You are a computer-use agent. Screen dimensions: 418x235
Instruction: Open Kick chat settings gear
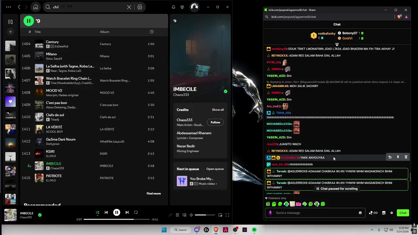392,213
